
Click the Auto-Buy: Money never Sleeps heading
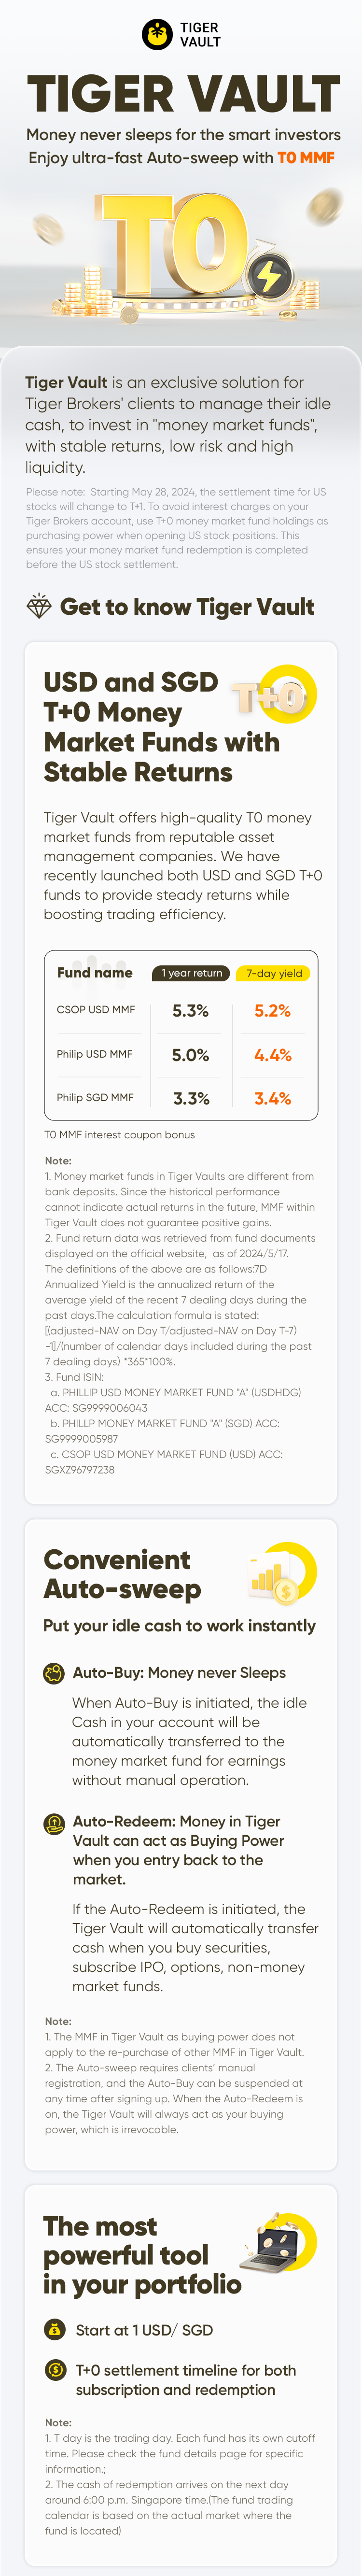coord(179,1673)
